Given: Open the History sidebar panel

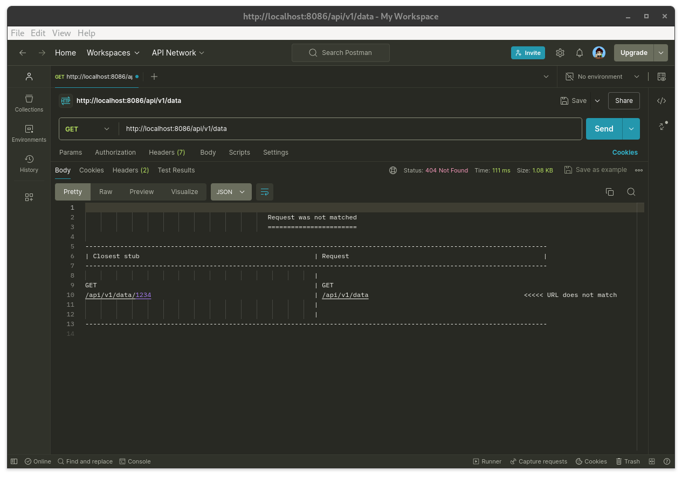Looking at the screenshot, I should tap(29, 163).
